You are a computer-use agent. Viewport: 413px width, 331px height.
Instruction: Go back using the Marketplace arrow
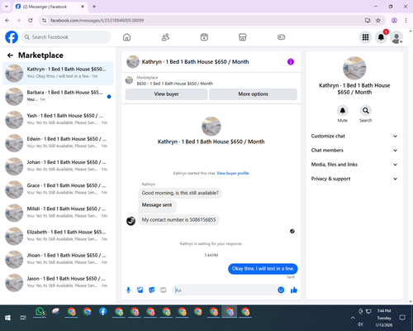pyautogui.click(x=10, y=55)
